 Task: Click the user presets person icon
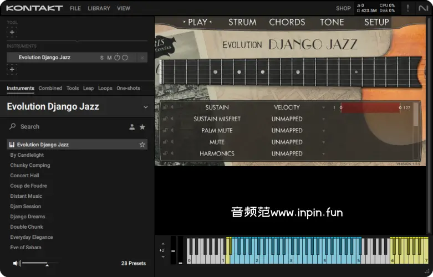(132, 127)
